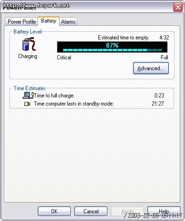Click the standby battery icon
Screen dimensions: 185x221
(x=27, y=104)
